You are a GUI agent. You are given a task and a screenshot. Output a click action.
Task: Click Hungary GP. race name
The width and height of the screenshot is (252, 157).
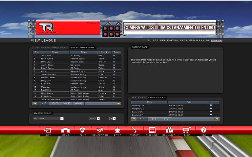pyautogui.click(x=138, y=109)
